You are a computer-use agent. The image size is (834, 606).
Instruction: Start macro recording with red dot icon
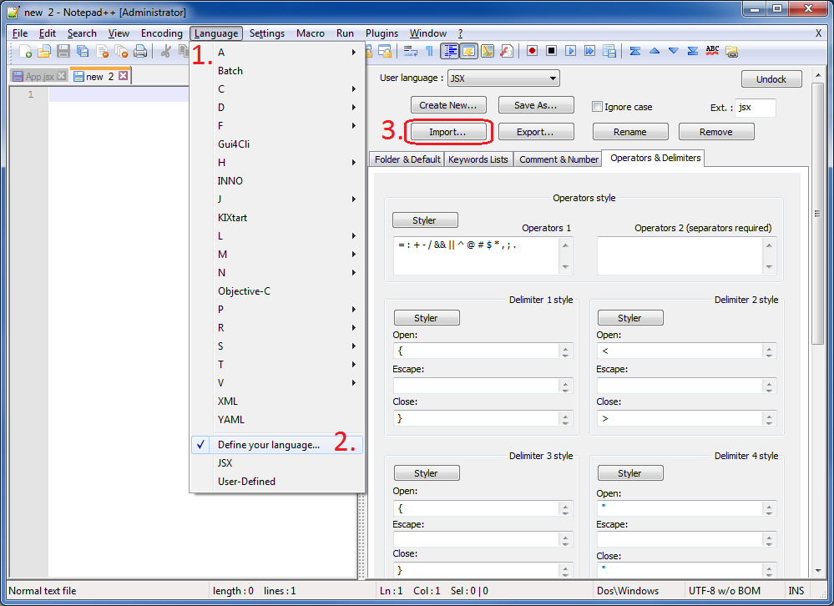pos(532,51)
